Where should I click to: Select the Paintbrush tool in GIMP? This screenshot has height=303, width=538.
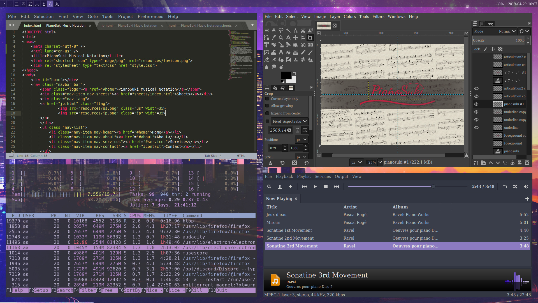coord(310,52)
